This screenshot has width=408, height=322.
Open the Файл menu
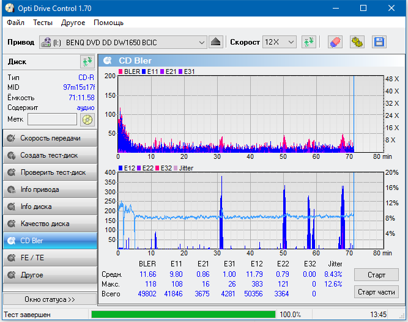click(x=16, y=23)
